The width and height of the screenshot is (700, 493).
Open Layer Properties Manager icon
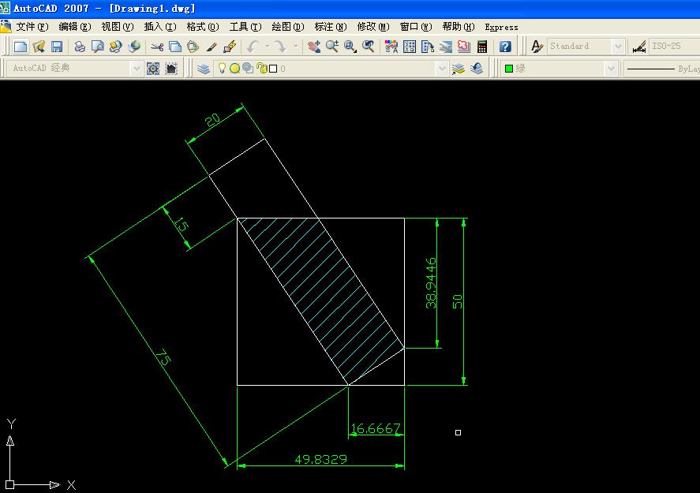(x=204, y=69)
